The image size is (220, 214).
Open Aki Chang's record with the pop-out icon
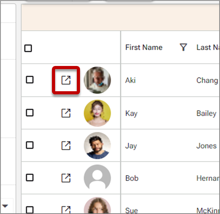tap(66, 80)
